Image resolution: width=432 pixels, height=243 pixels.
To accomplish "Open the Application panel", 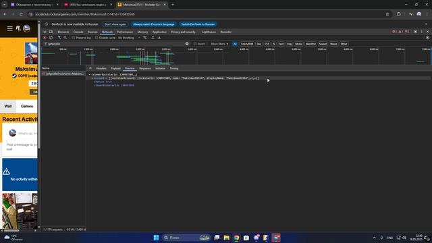I will tap(159, 32).
